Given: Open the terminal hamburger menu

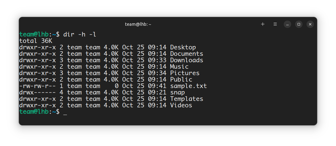Looking at the screenshot, I should click(275, 24).
